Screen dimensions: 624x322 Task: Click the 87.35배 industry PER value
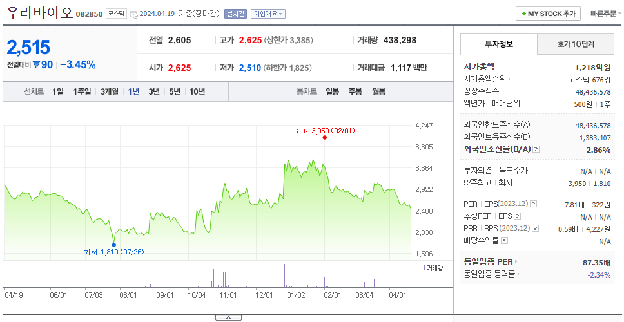[x=596, y=263]
